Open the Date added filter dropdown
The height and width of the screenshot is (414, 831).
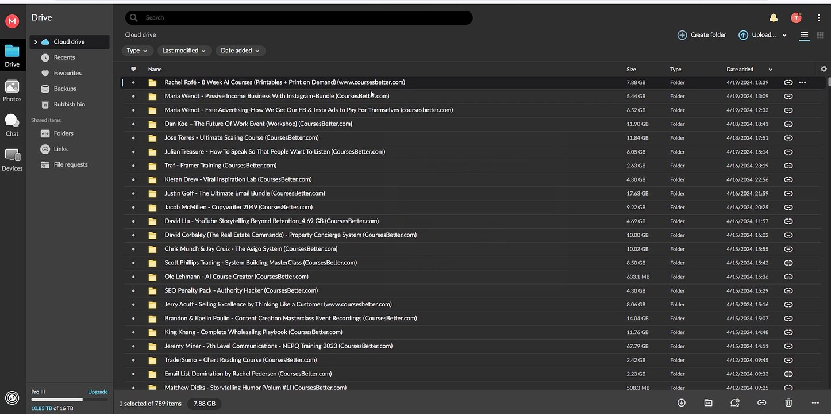coord(240,51)
